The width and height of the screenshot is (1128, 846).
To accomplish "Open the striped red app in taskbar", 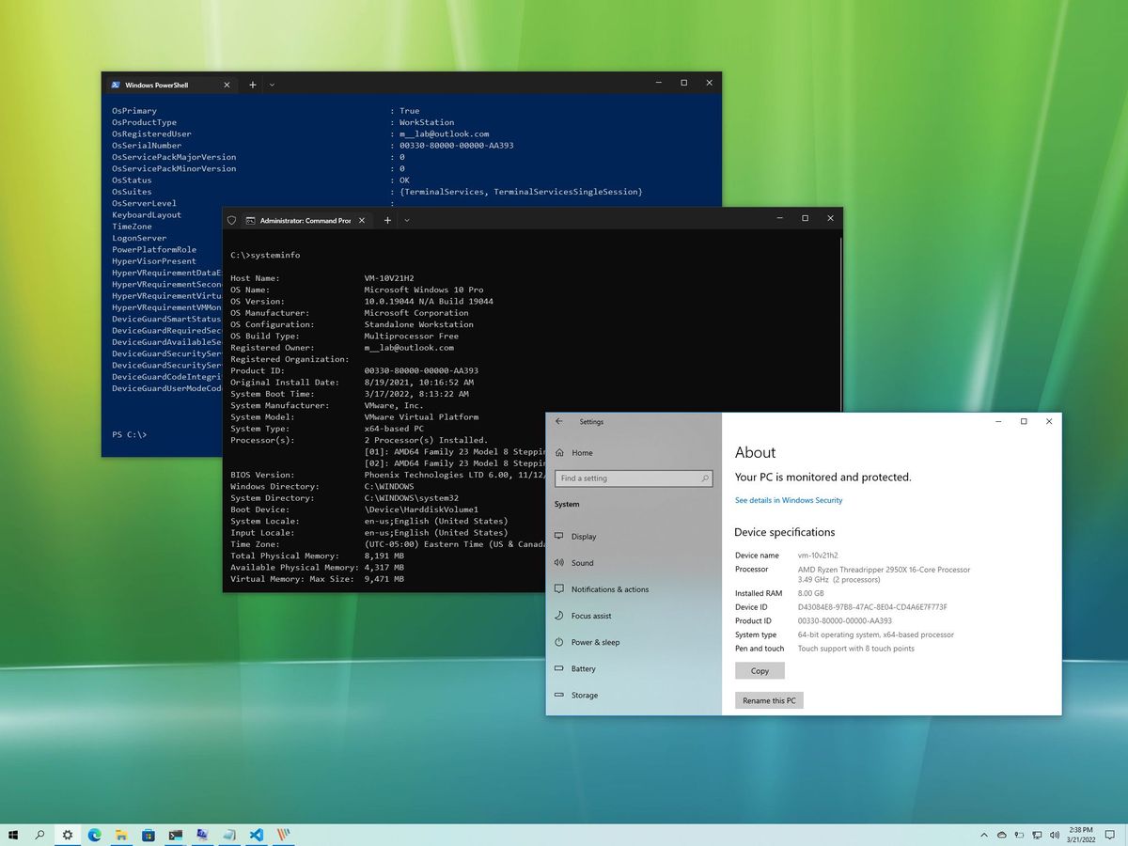I will pos(283,835).
